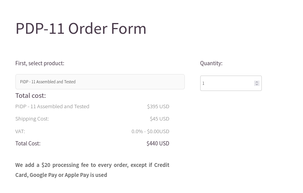Click the 0.0% - $0.00USD VAT value
This screenshot has height=193, width=303.
[x=150, y=131]
